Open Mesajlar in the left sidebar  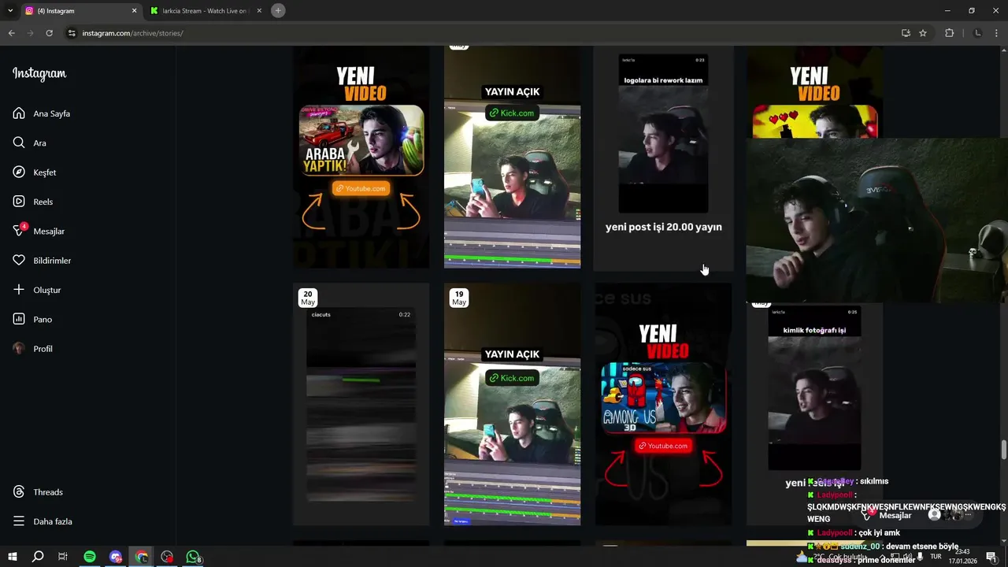pyautogui.click(x=39, y=231)
